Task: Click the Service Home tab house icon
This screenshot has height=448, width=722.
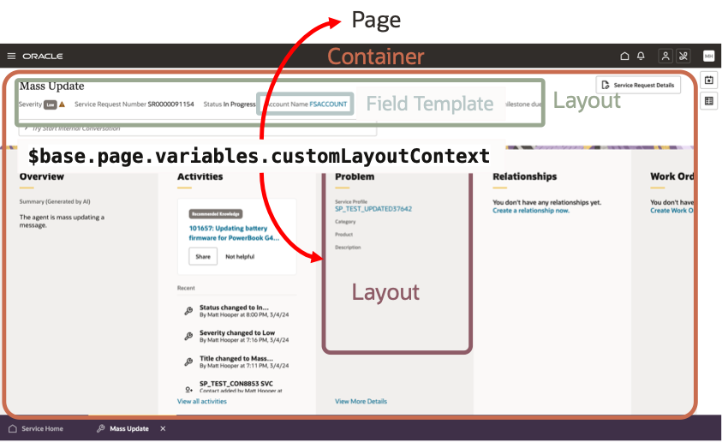Action: [x=13, y=428]
